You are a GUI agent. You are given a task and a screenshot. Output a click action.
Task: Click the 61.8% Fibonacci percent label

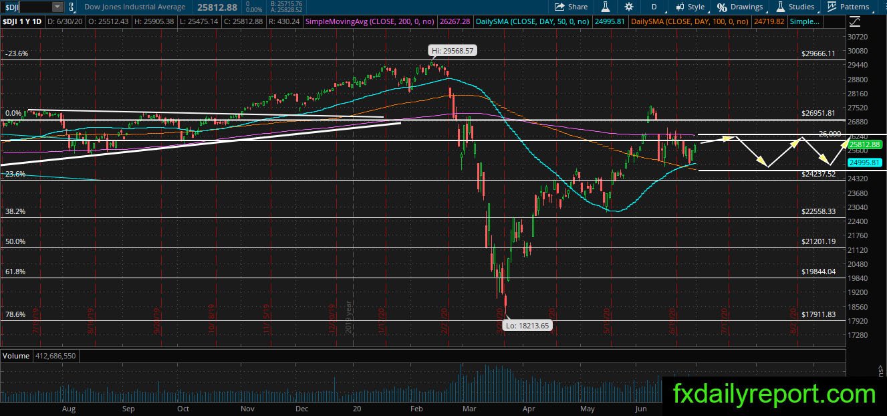tap(15, 272)
